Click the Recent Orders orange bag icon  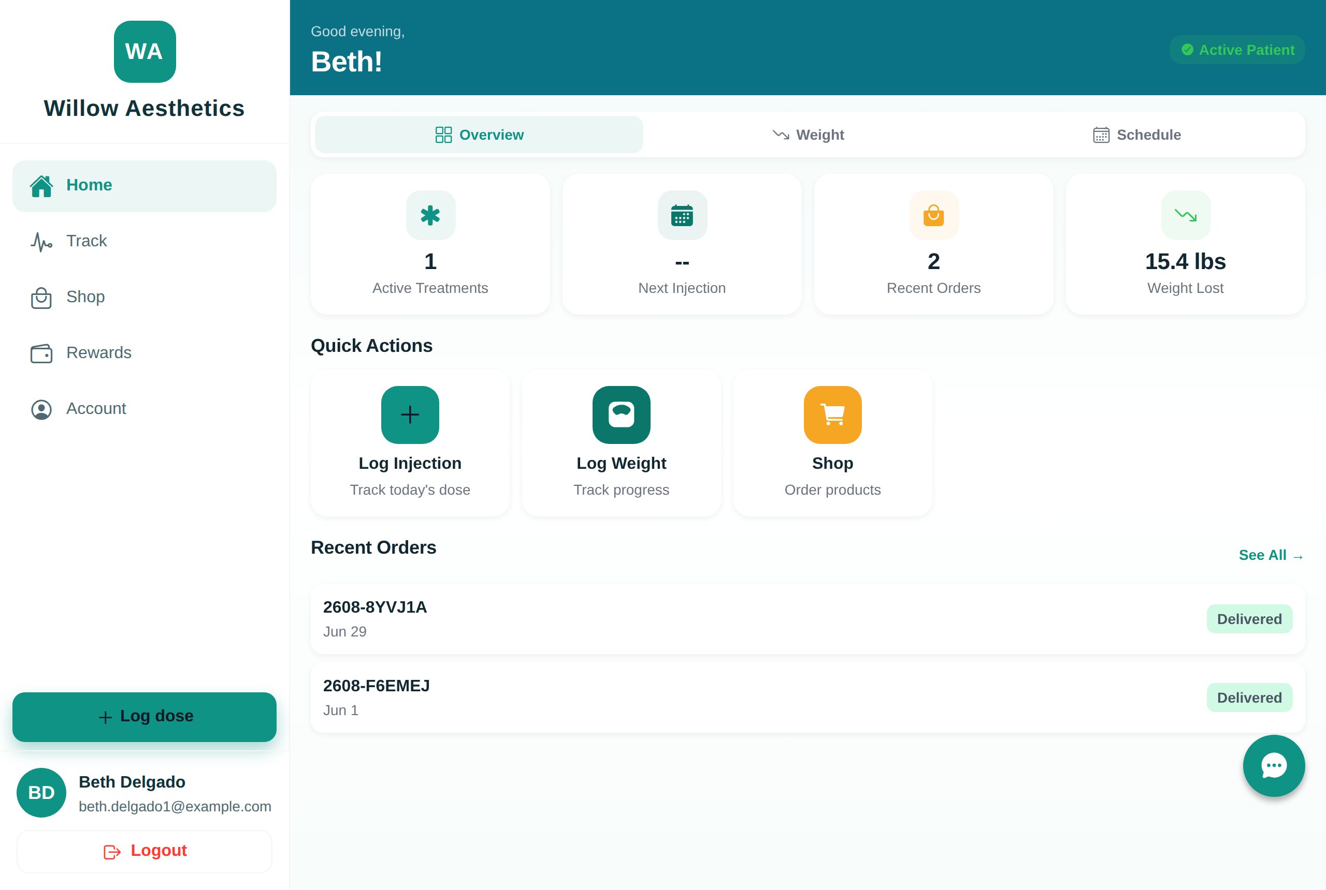[933, 216]
